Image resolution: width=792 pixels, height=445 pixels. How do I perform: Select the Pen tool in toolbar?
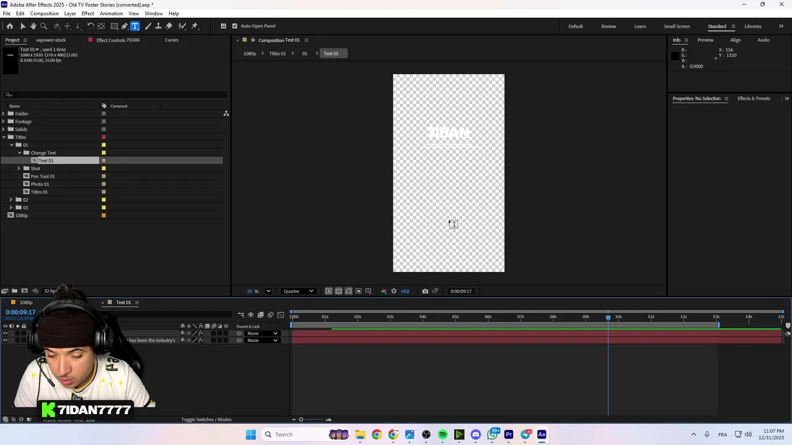(124, 26)
